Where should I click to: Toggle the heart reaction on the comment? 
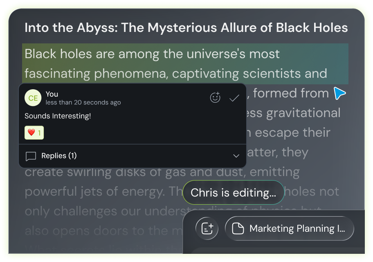34,133
